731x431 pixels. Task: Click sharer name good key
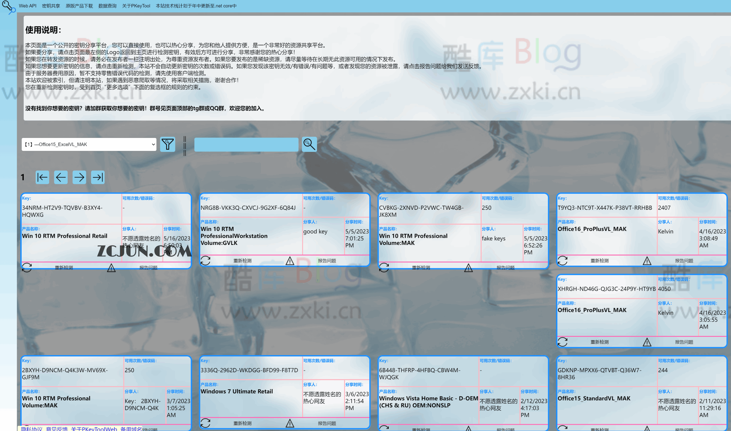[x=315, y=231]
